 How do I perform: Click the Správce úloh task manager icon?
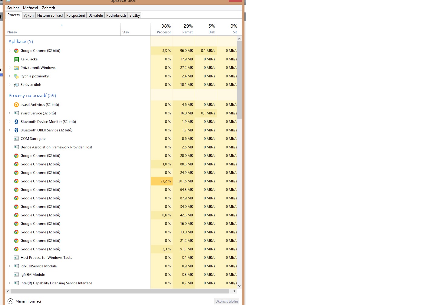(x=16, y=85)
